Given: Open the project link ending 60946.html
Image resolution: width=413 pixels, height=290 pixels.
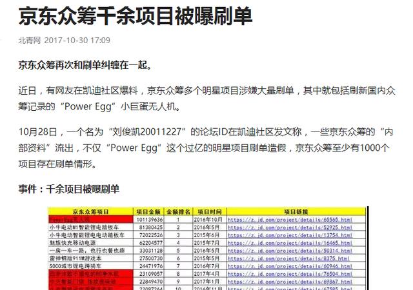Looking at the screenshot, I should tap(290, 266).
